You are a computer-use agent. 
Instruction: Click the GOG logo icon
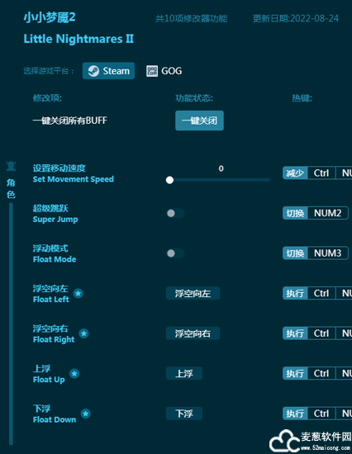[x=152, y=71]
